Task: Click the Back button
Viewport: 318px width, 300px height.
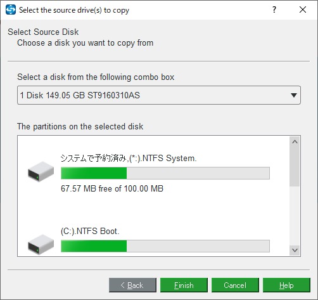Action: coord(132,285)
